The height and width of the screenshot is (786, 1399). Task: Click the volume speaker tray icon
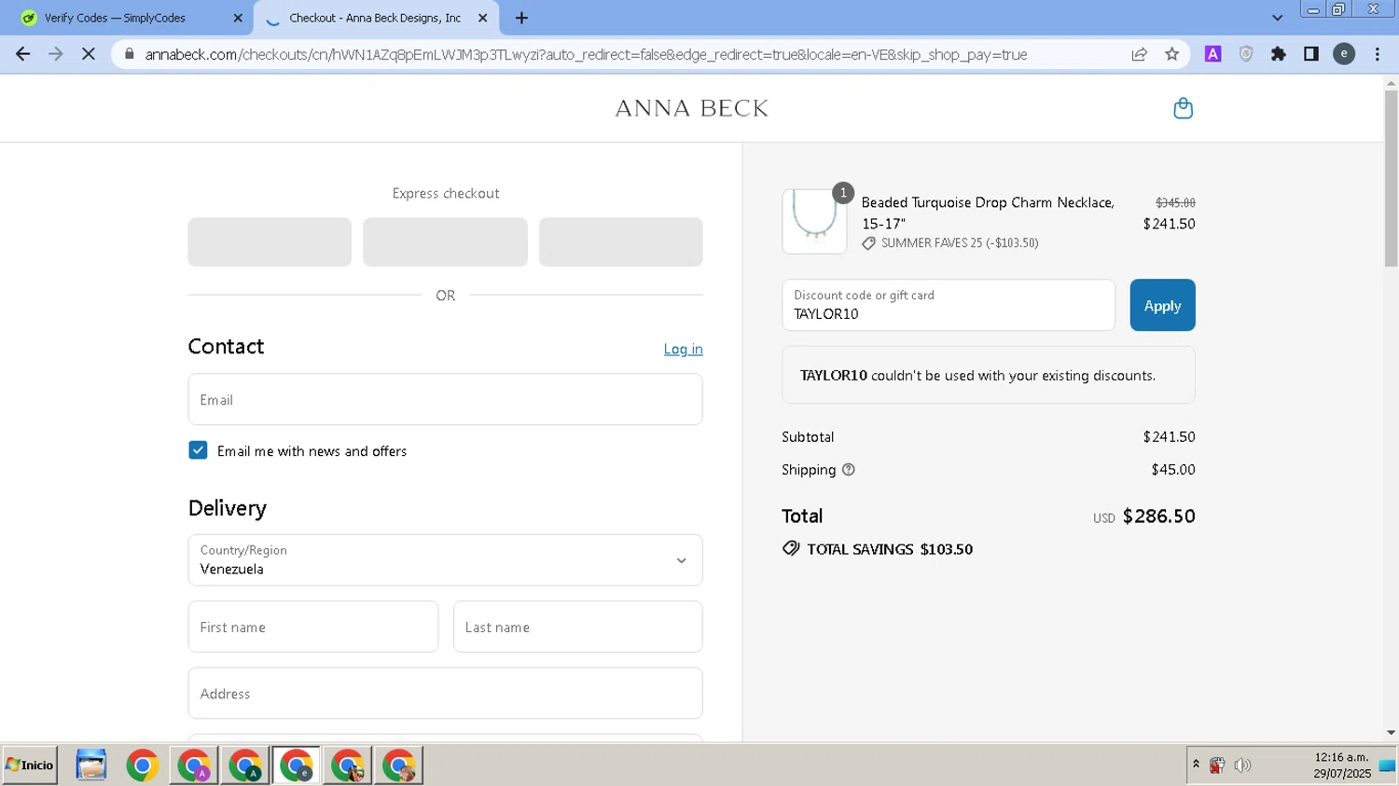pyautogui.click(x=1242, y=765)
